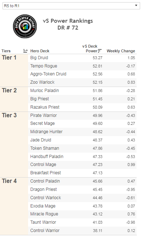The width and height of the screenshot is (143, 236).
Task: Select the Tiers column header
Action: click(x=6, y=51)
